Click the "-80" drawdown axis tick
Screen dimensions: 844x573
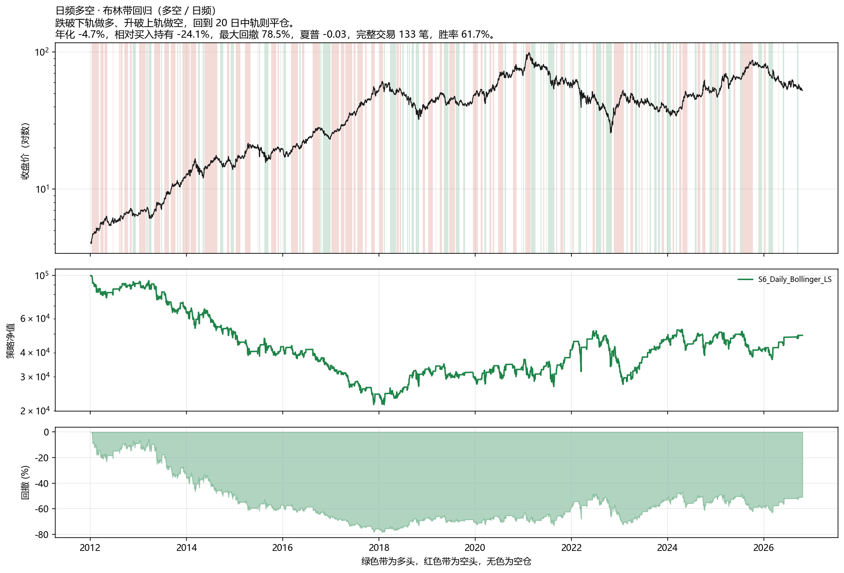point(42,535)
